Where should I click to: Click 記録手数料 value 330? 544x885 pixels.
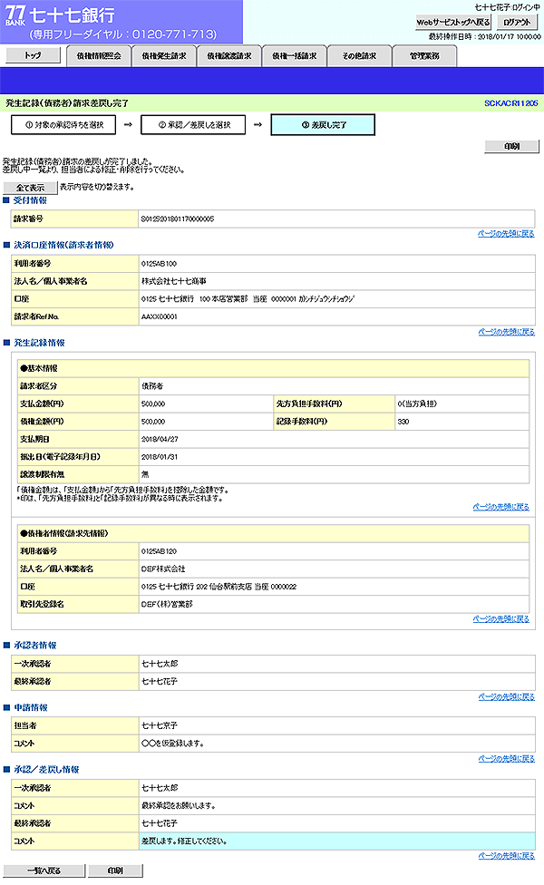click(403, 422)
